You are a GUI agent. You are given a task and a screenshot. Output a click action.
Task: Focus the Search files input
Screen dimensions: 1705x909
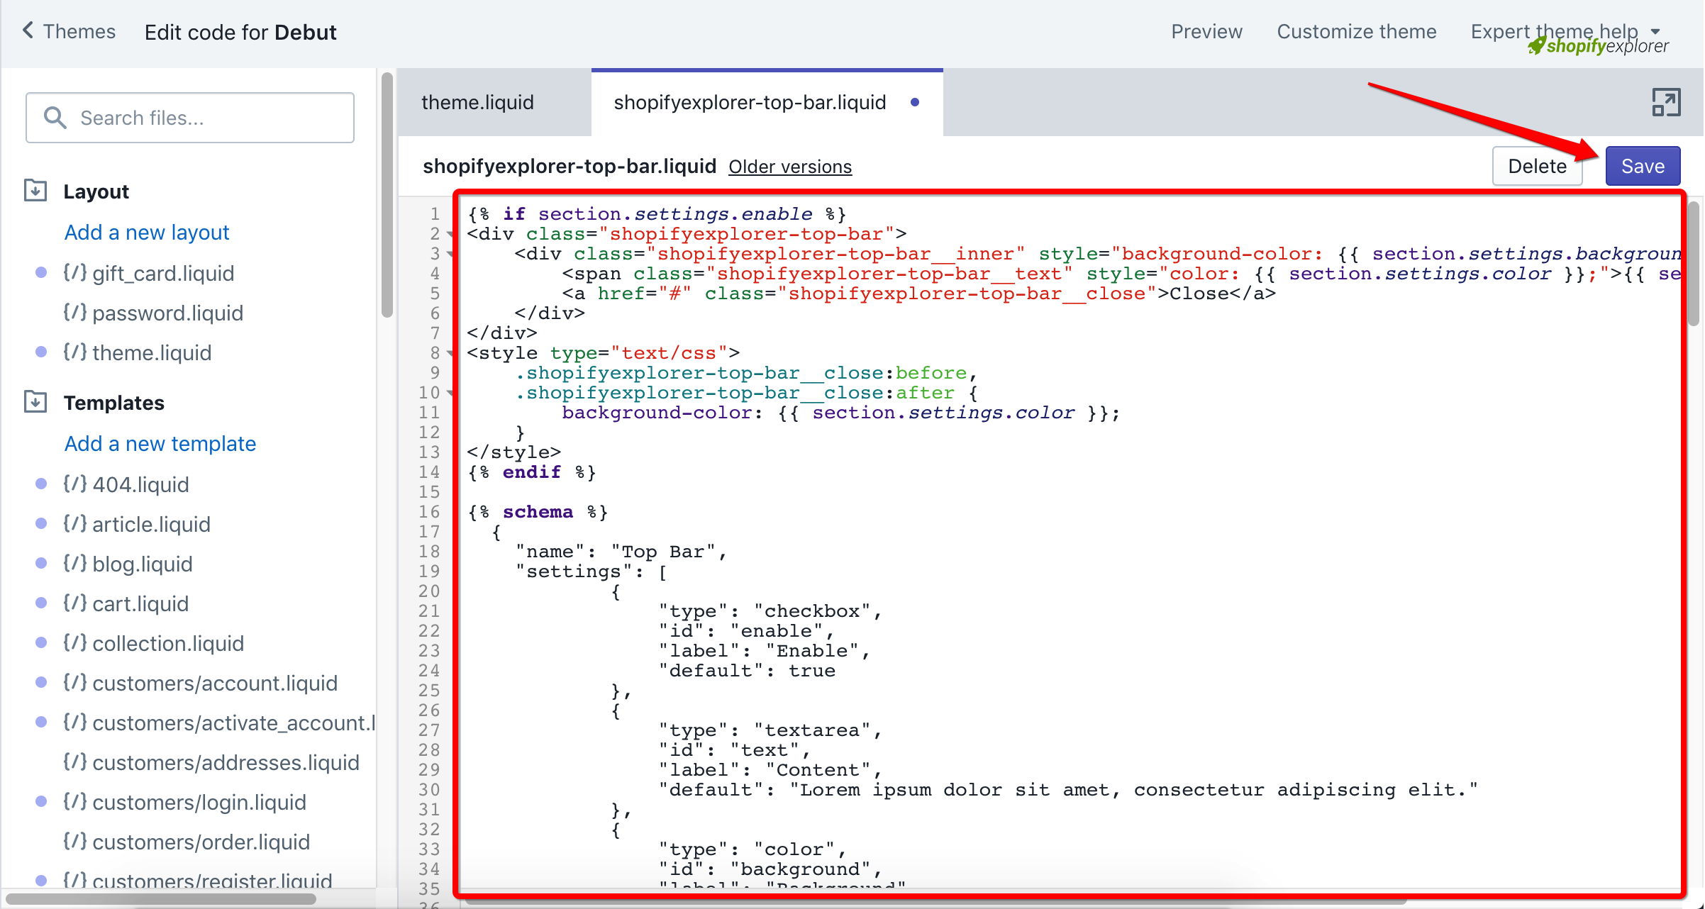pyautogui.click(x=190, y=118)
